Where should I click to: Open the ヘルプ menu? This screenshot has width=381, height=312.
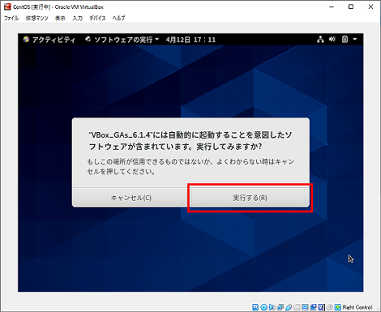pos(118,18)
